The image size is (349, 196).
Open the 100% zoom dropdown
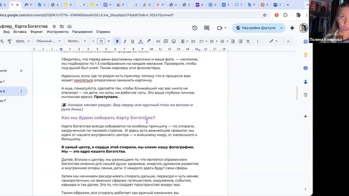tap(22, 41)
